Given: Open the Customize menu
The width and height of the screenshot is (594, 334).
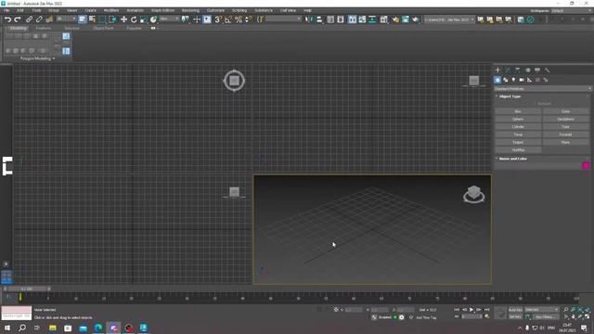Looking at the screenshot, I should 215,10.
